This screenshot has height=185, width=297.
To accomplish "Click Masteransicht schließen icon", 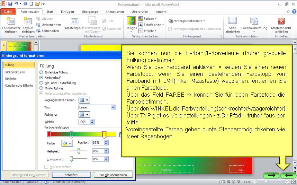I will click(x=281, y=21).
